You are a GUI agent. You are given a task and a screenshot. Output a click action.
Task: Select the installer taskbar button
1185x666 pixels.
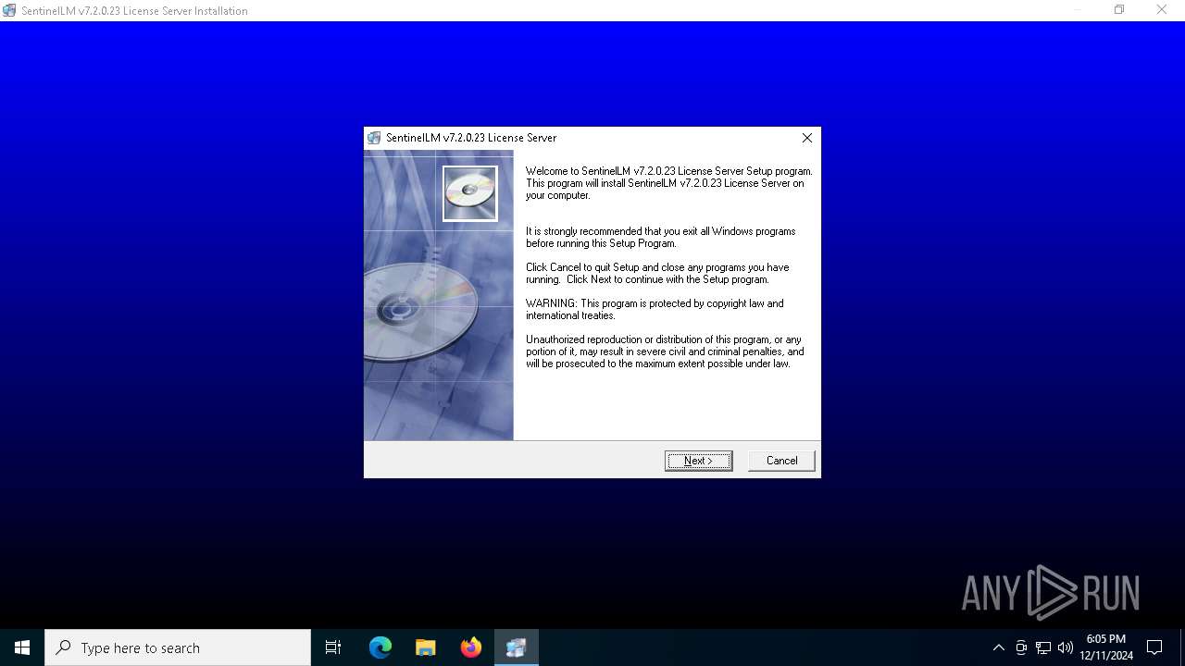[x=517, y=647]
